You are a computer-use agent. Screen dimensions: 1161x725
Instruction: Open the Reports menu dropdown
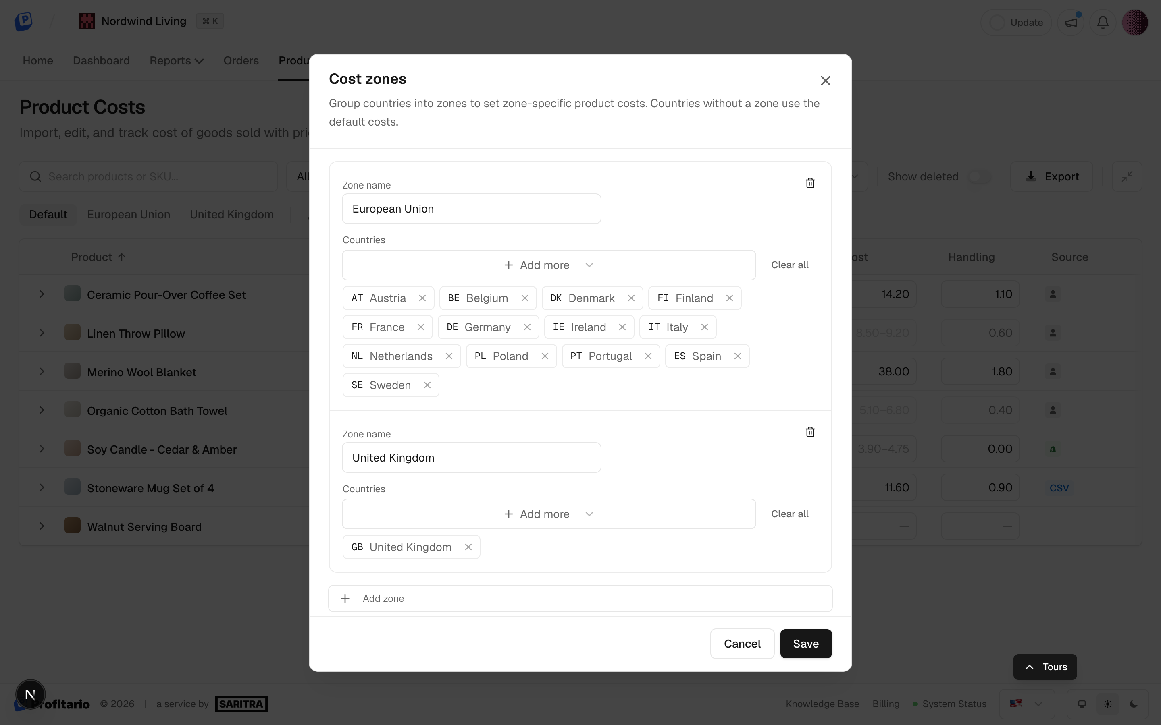click(177, 61)
